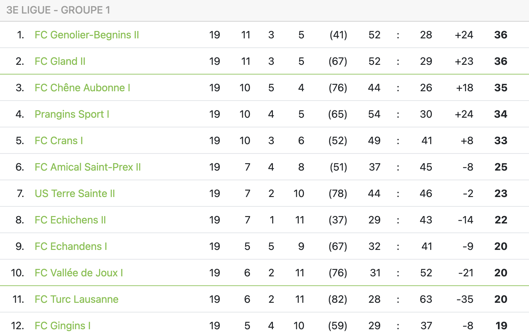Click the +18 goal difference for Chêne Aubonne
Image resolution: width=529 pixels, height=336 pixels.
point(464,88)
